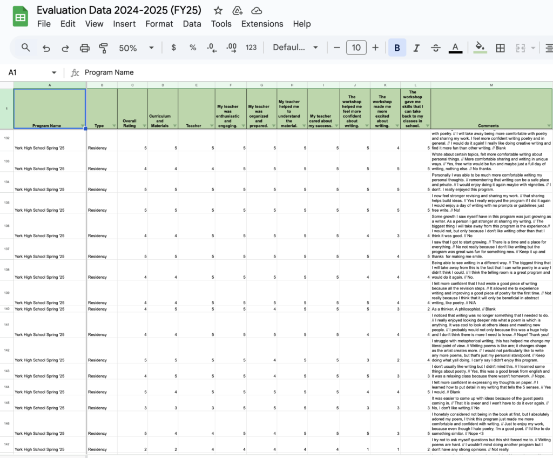This screenshot has height=458, width=553.
Task: Click the format as currency button
Action: pyautogui.click(x=173, y=48)
